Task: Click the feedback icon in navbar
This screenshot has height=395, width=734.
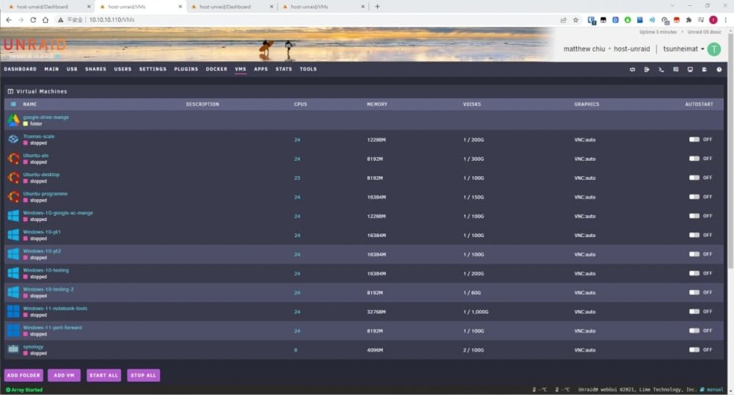Action: pos(675,69)
